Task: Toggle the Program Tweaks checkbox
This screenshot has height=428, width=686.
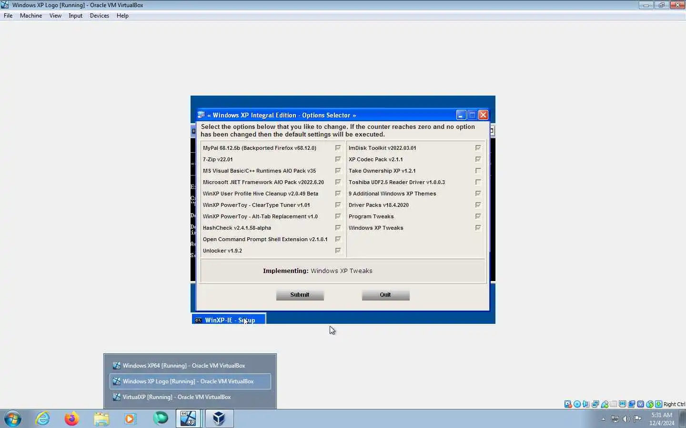Action: click(x=478, y=216)
